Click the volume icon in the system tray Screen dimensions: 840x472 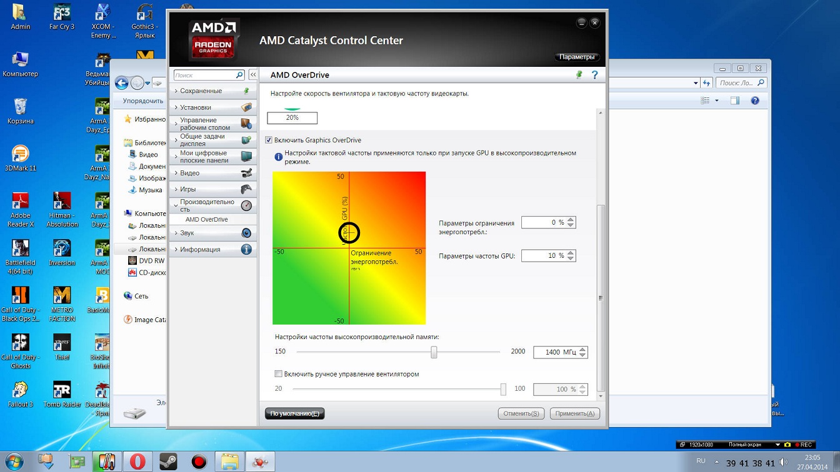pos(784,463)
